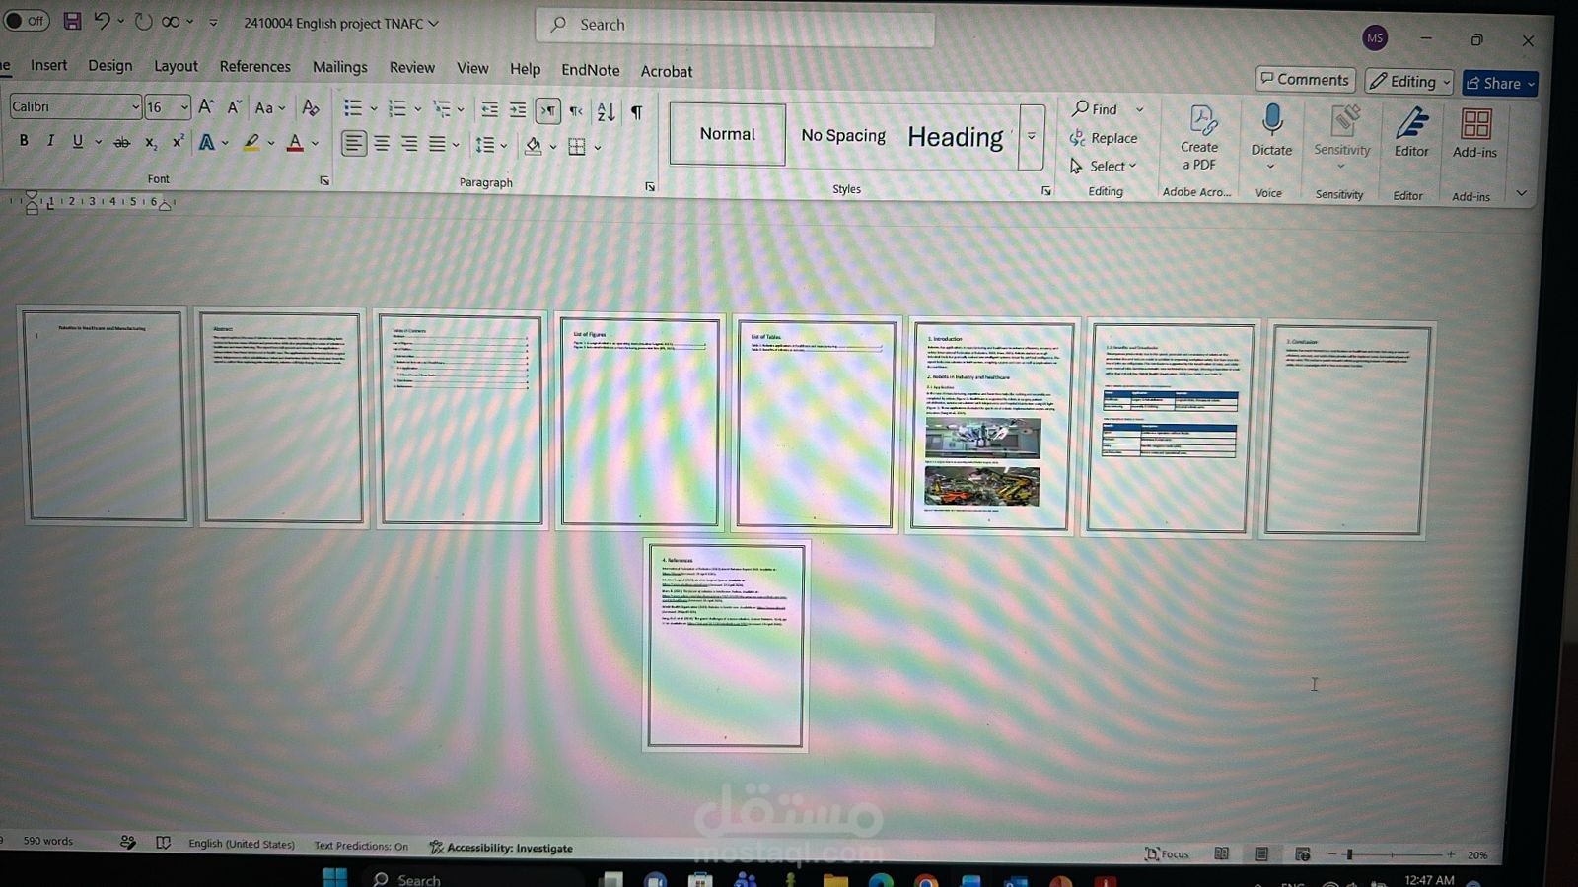Redo the previous action
The height and width of the screenshot is (887, 1578).
point(143,22)
